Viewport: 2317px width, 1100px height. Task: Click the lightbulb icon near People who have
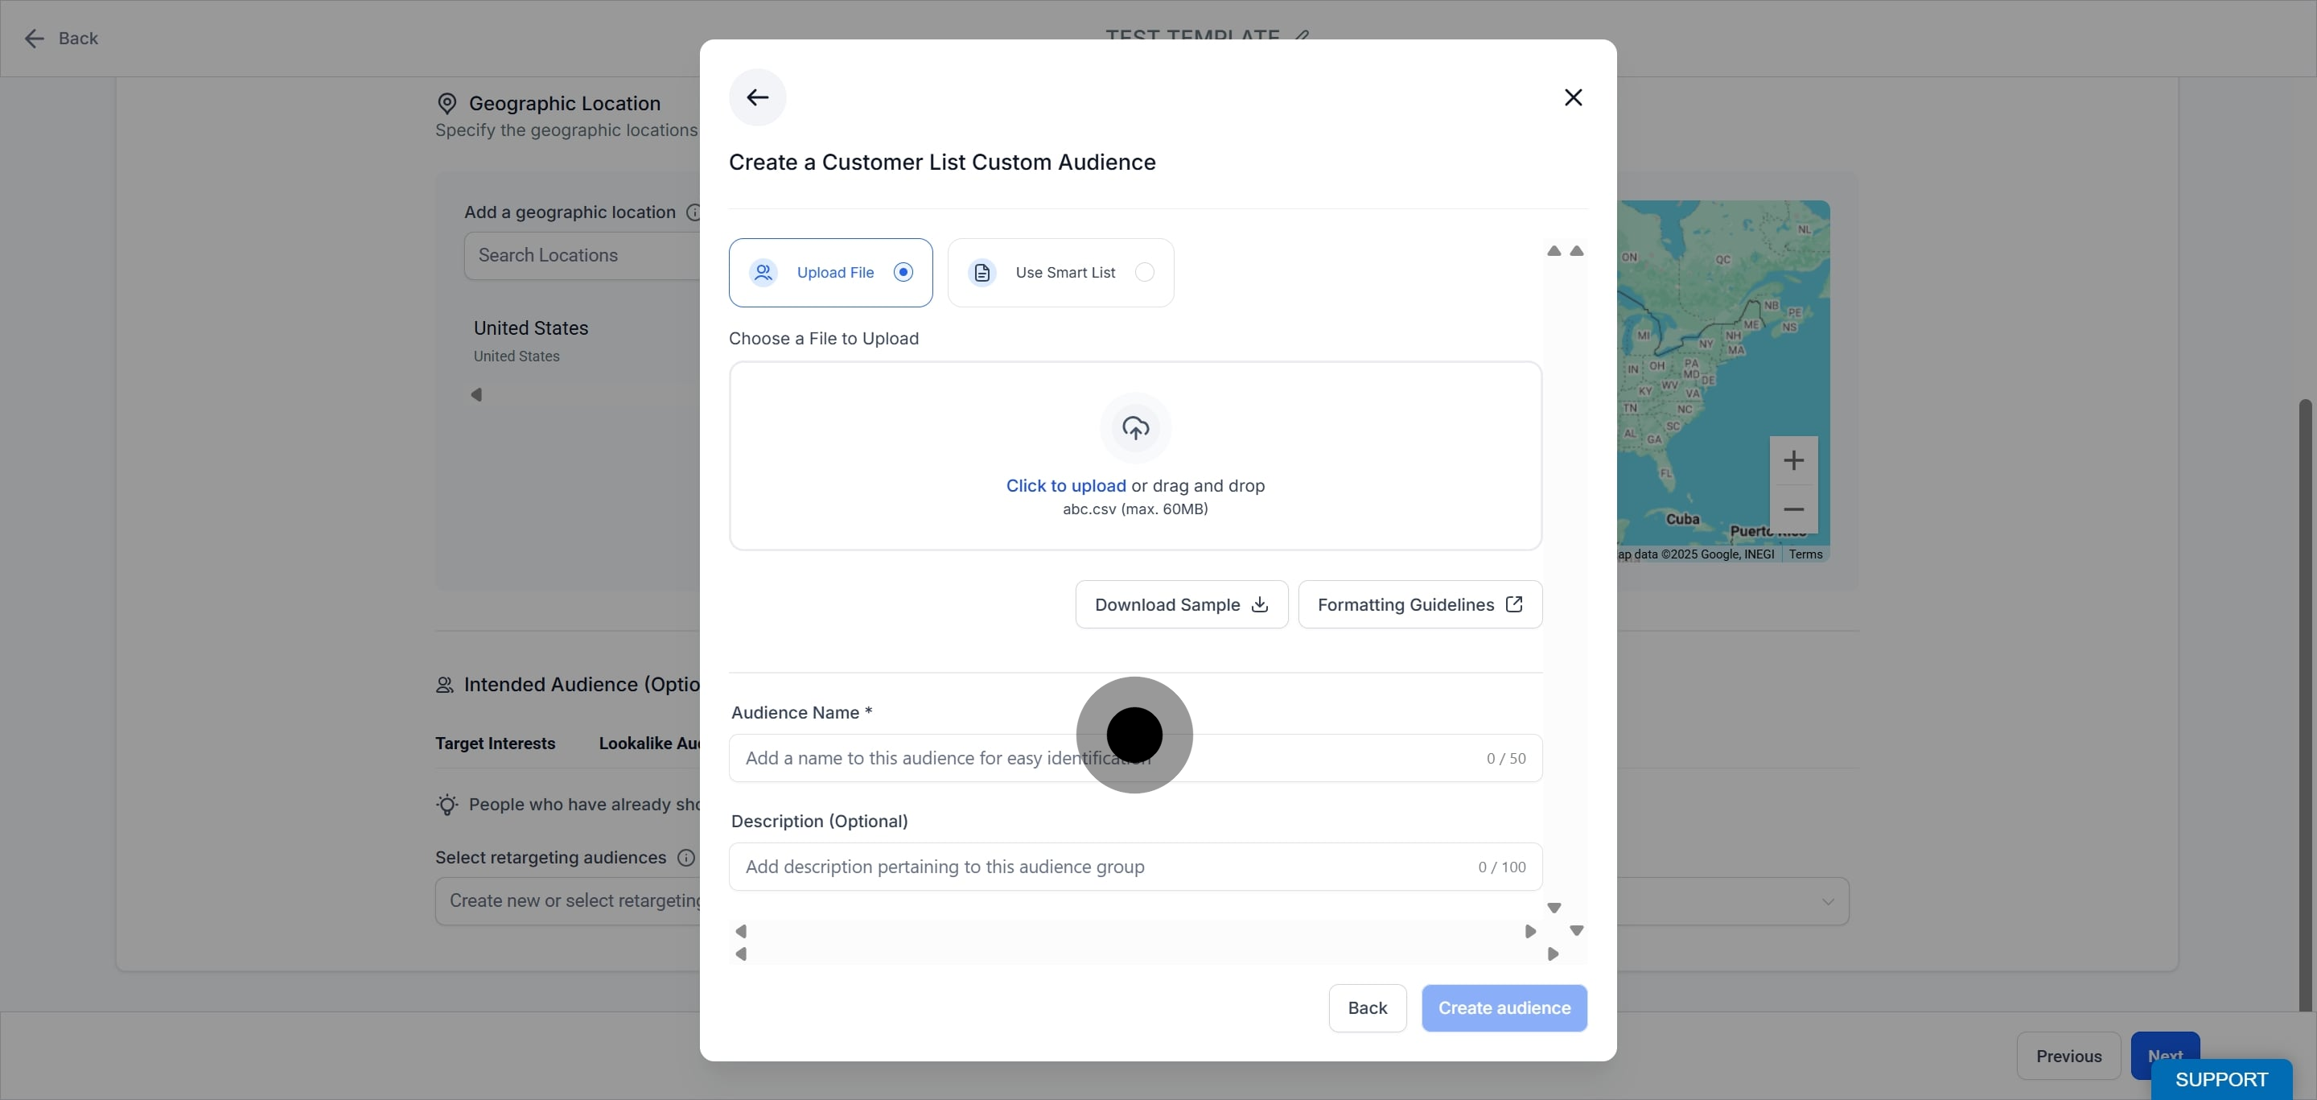(447, 804)
